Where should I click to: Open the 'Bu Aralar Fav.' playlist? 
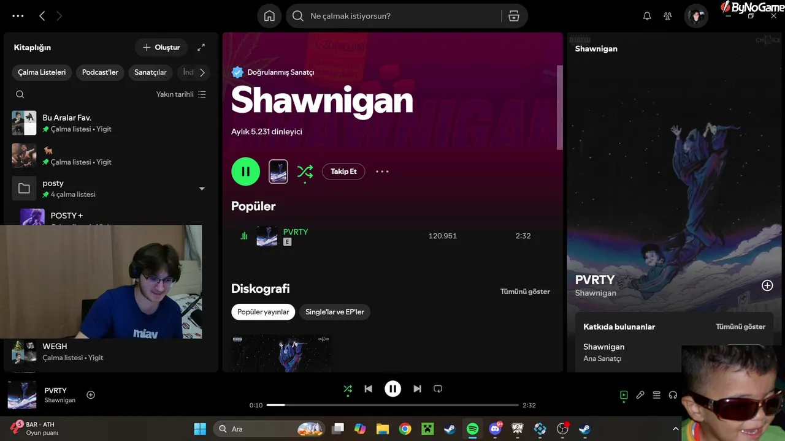110,123
